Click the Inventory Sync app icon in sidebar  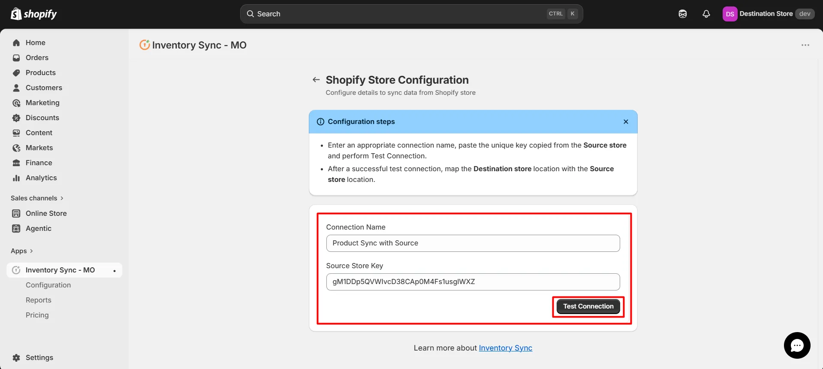pyautogui.click(x=16, y=270)
